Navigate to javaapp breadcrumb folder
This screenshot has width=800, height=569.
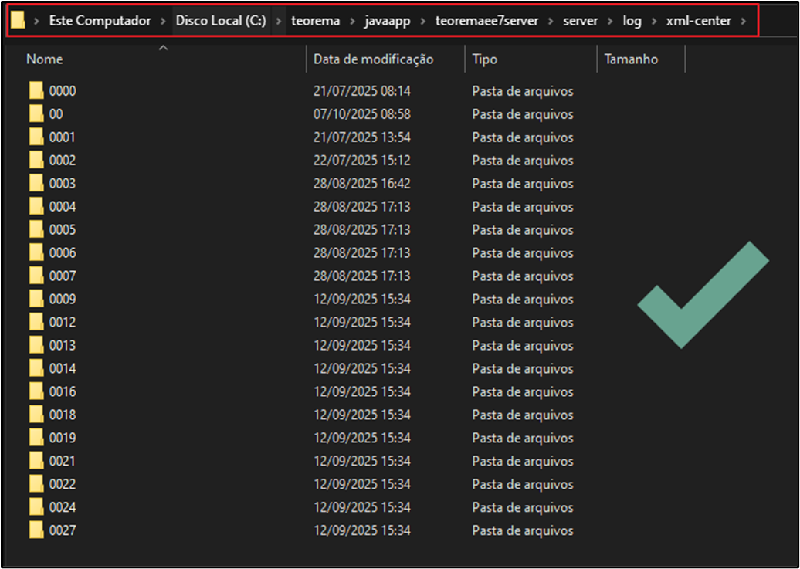387,21
